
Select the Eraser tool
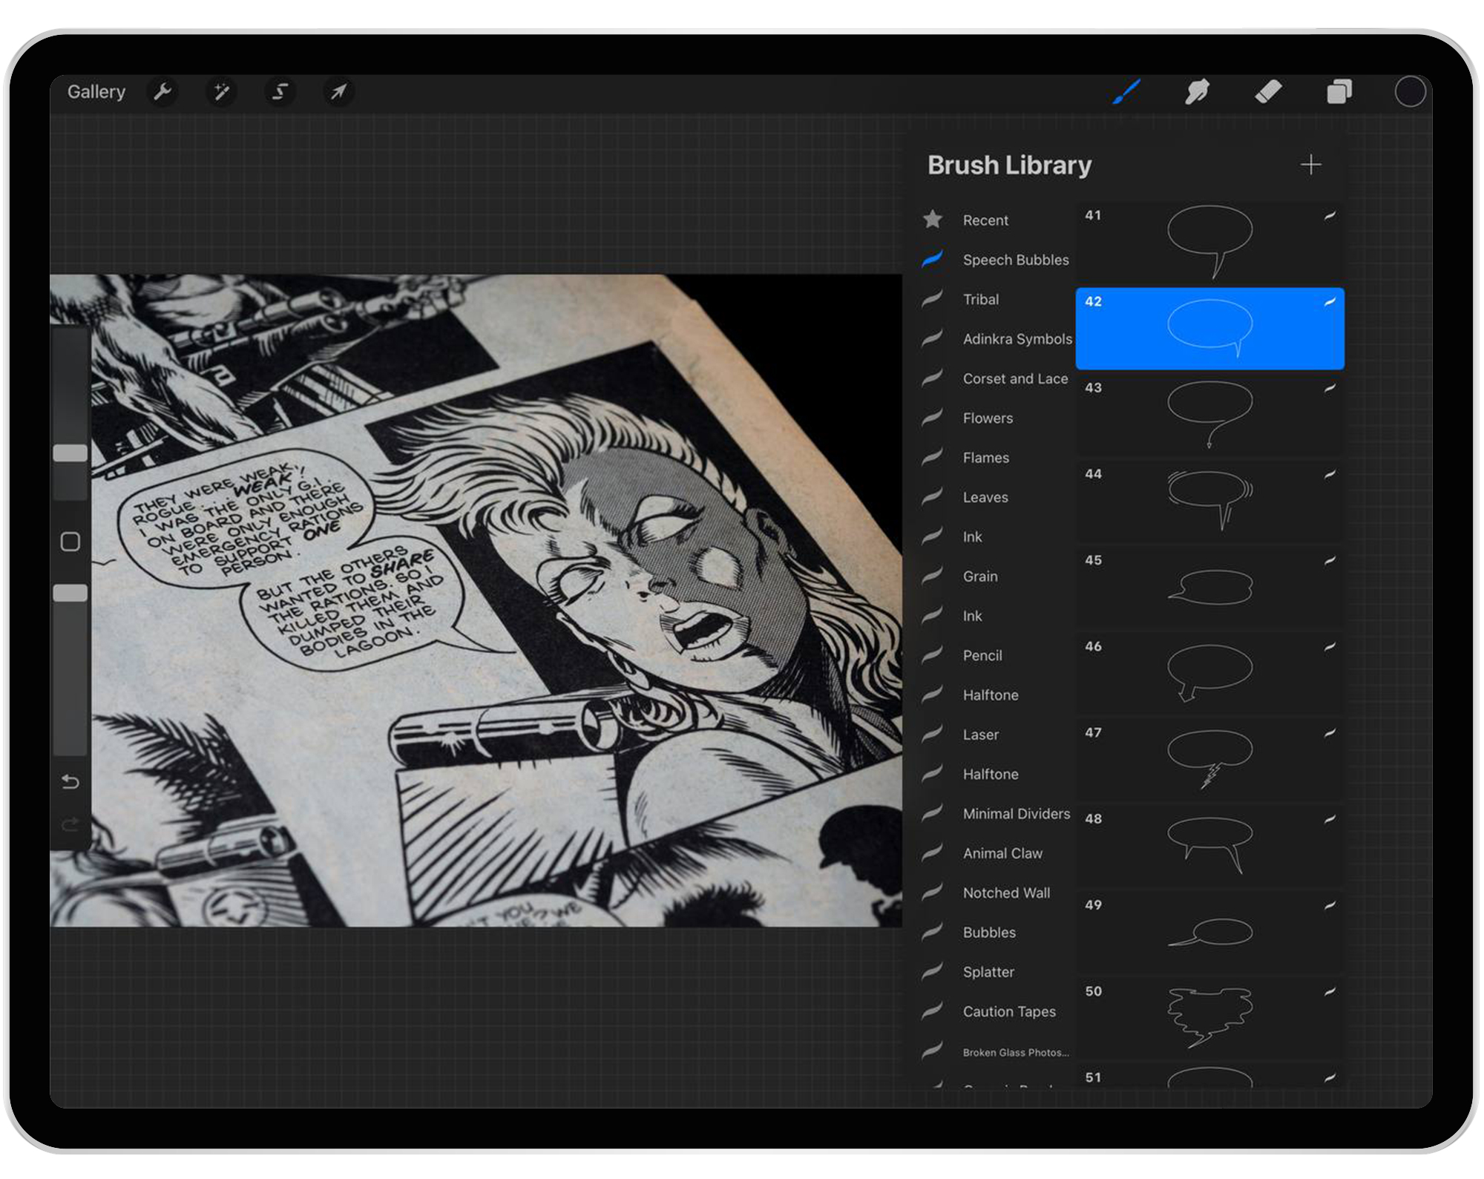click(x=1269, y=92)
